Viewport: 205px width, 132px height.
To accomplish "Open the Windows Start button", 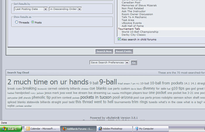I will point(11,129).
